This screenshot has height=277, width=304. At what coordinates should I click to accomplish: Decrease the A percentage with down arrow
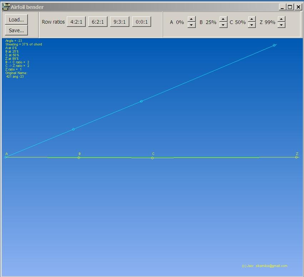(x=191, y=25)
